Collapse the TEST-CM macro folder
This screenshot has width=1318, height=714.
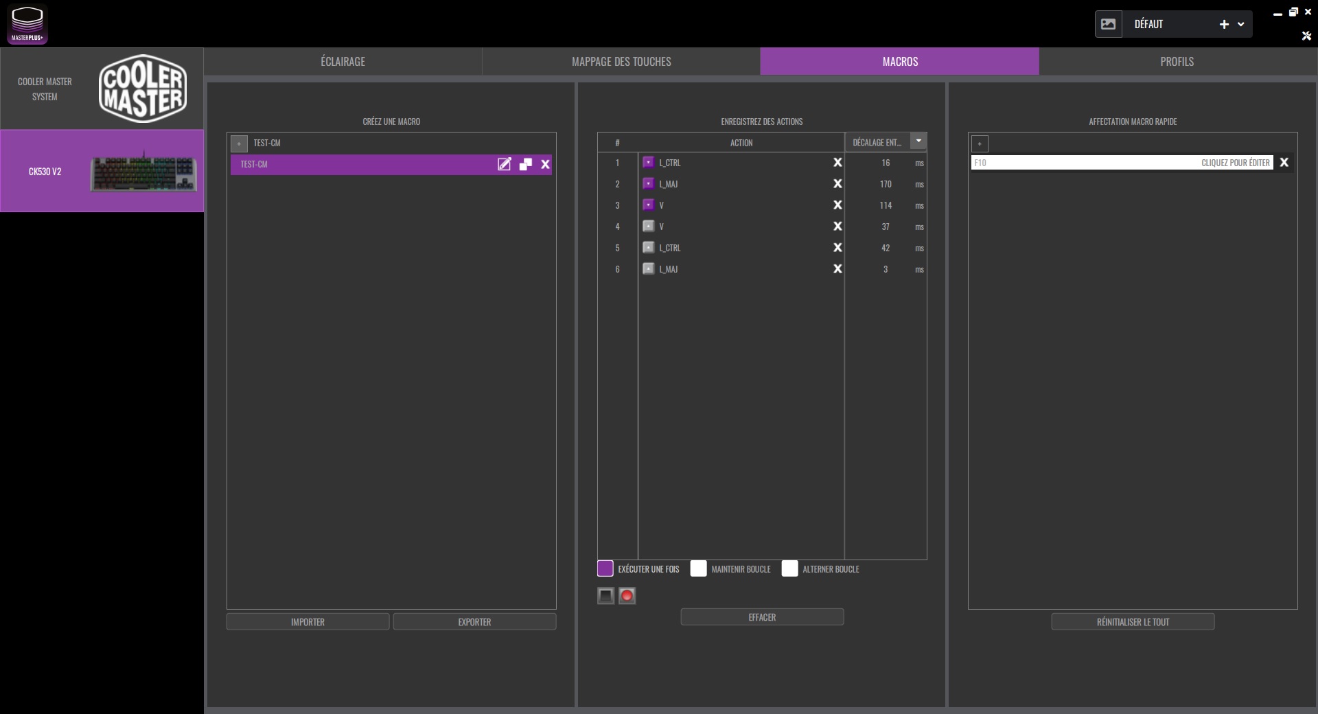(x=239, y=143)
